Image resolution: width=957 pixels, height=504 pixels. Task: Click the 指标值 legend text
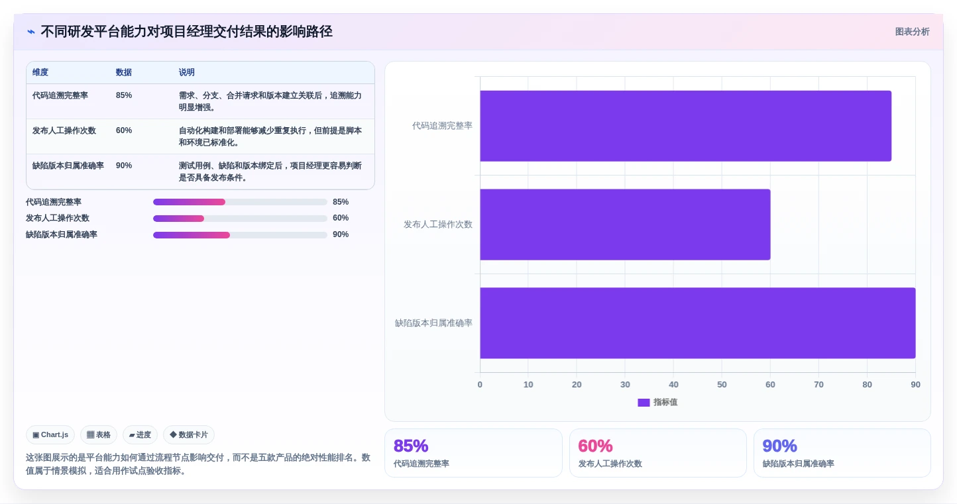(665, 403)
